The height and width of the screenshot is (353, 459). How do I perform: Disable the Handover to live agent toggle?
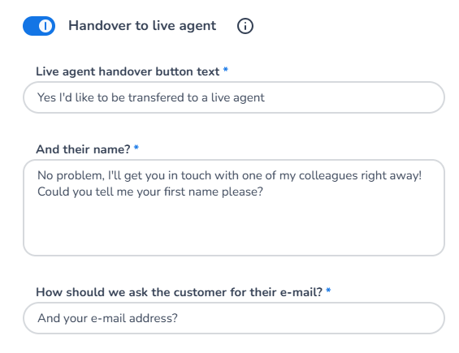[x=39, y=26]
